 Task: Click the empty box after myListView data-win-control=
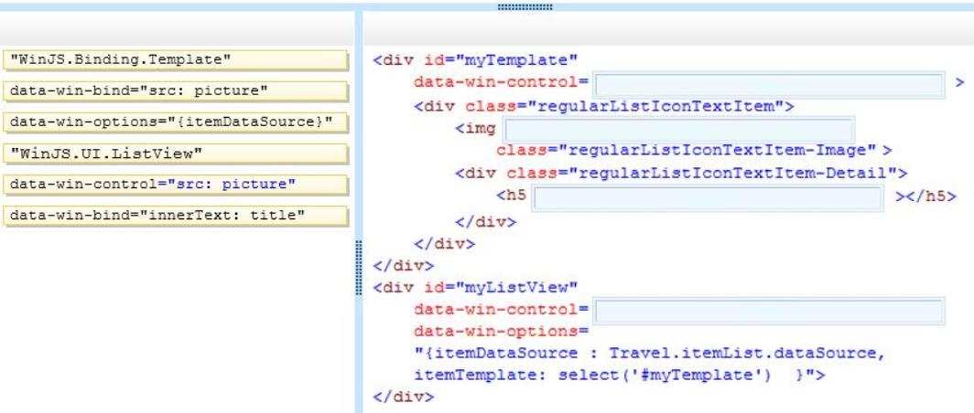click(769, 312)
